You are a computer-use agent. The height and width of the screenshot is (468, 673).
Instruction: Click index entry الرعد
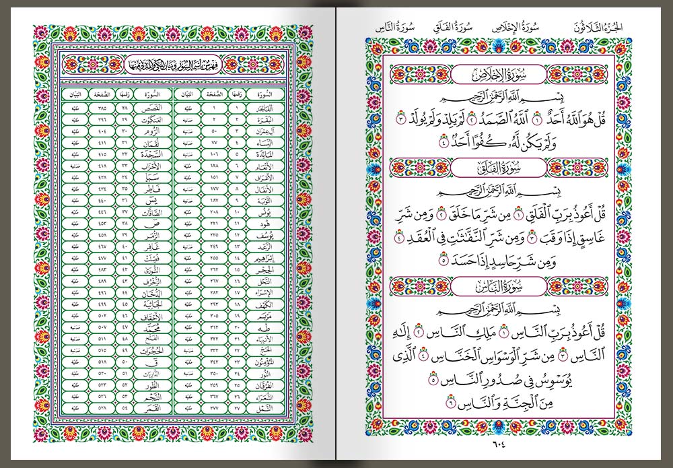coord(265,247)
